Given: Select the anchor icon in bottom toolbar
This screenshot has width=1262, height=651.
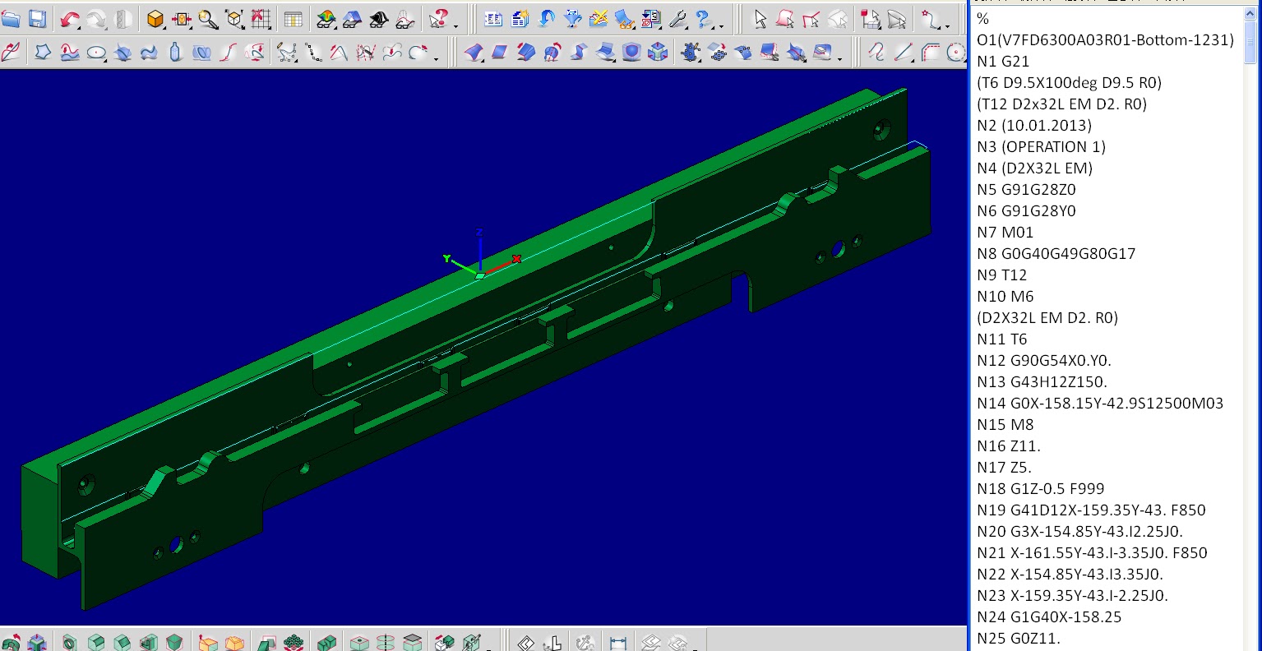Looking at the screenshot, I should (x=585, y=642).
